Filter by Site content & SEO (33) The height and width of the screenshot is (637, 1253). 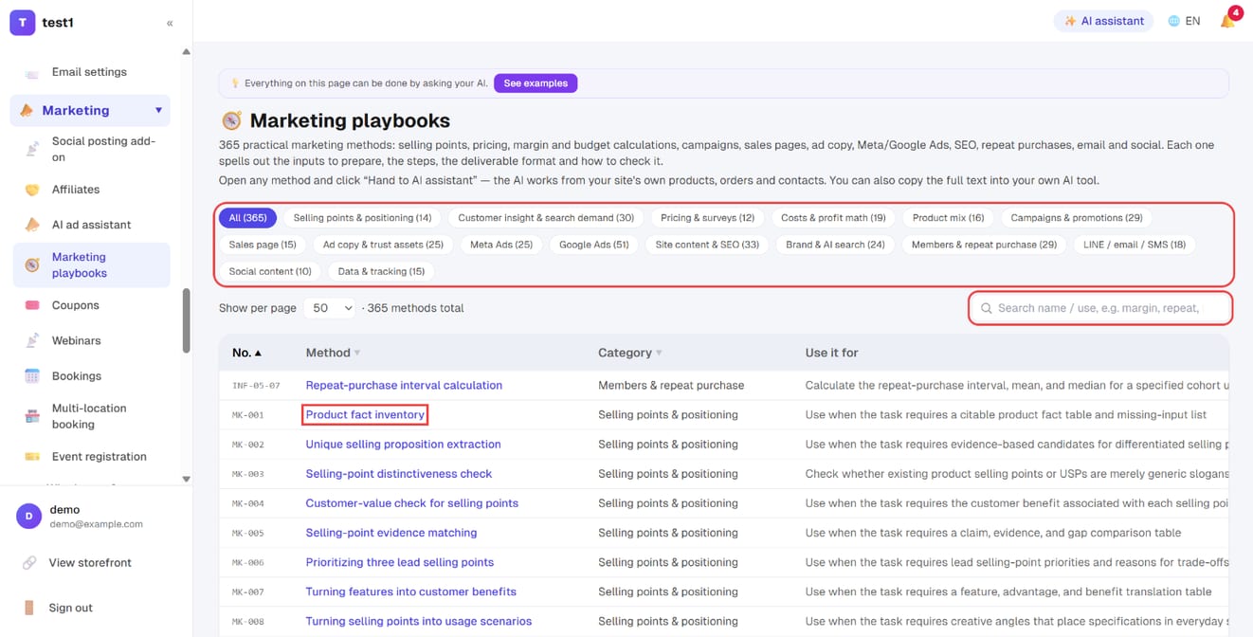coord(707,245)
